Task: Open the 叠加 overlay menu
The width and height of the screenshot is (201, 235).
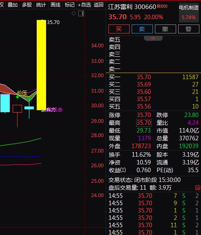Action: [13, 5]
